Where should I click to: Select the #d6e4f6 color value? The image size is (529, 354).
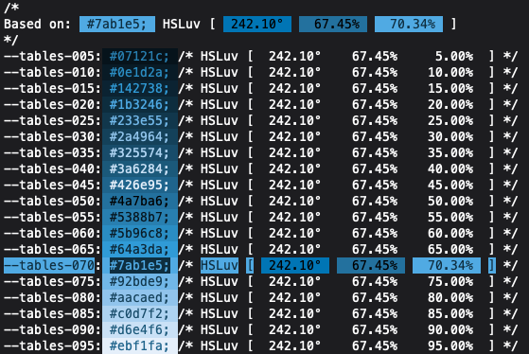pos(140,329)
